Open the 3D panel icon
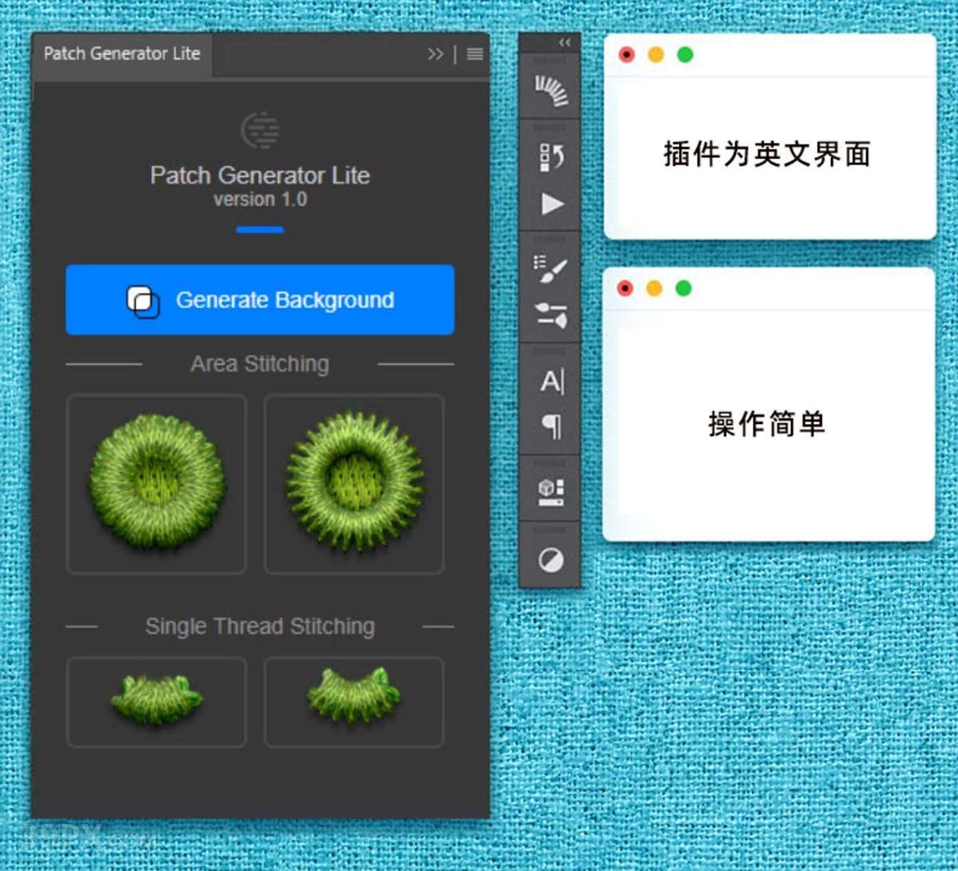The width and height of the screenshot is (958, 871). coord(549,493)
